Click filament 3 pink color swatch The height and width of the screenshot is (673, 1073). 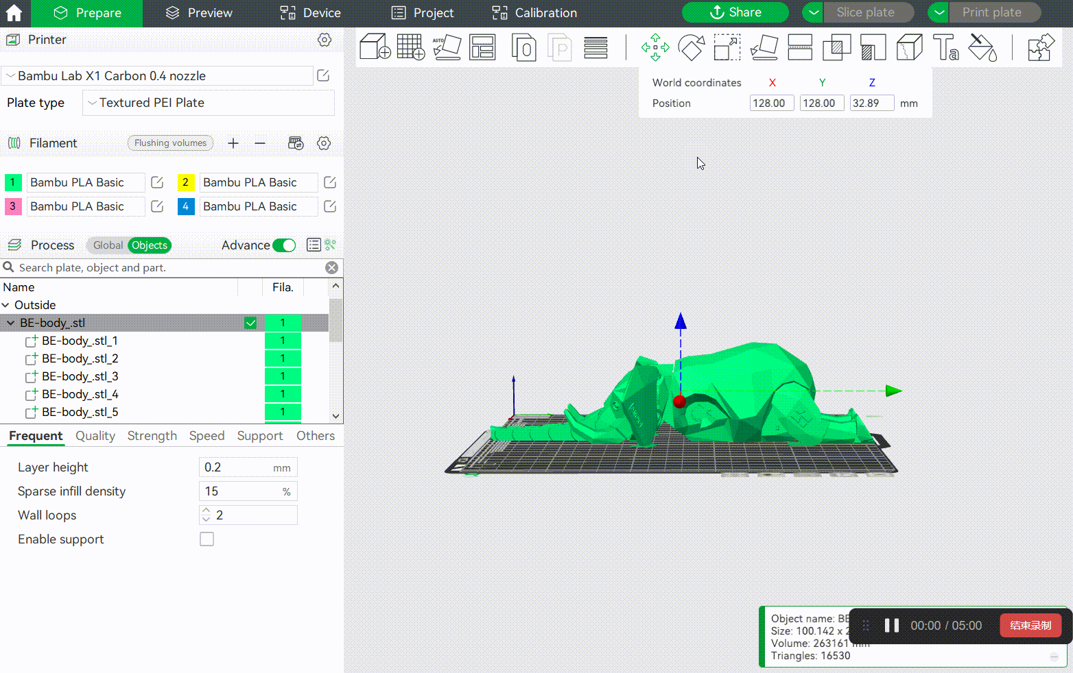click(x=13, y=206)
